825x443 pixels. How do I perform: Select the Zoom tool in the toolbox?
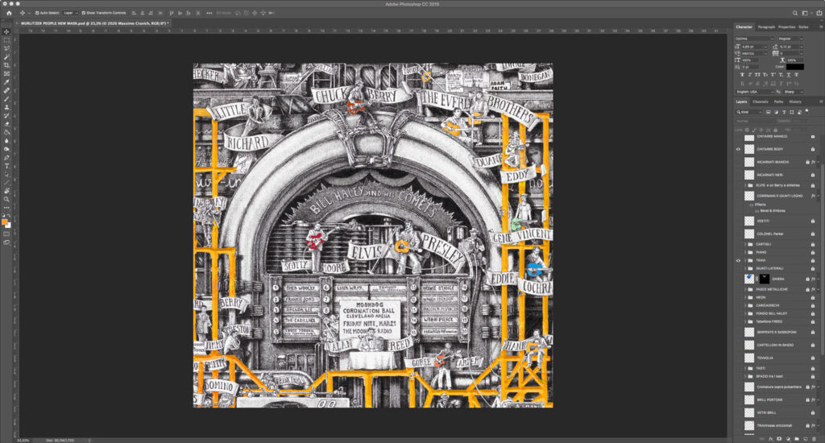6,200
